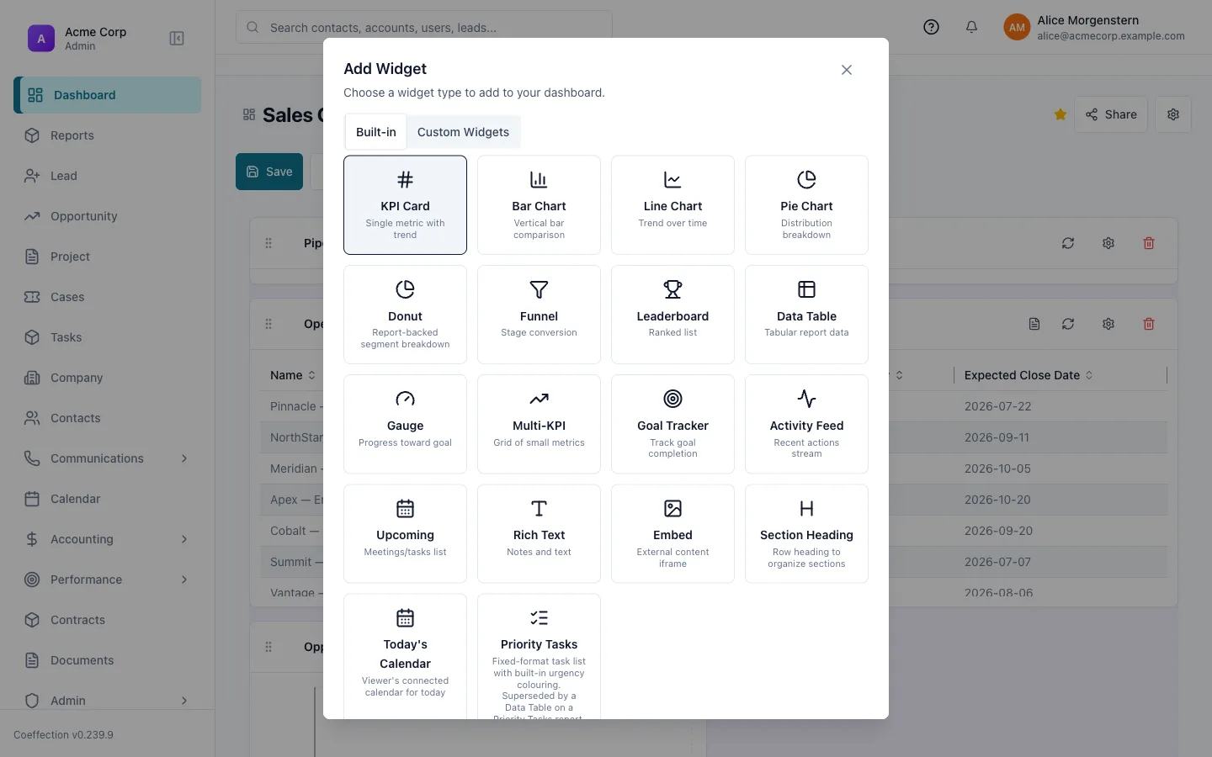Choose the Today's Calendar widget
Image resolution: width=1212 pixels, height=757 pixels.
coord(405,656)
